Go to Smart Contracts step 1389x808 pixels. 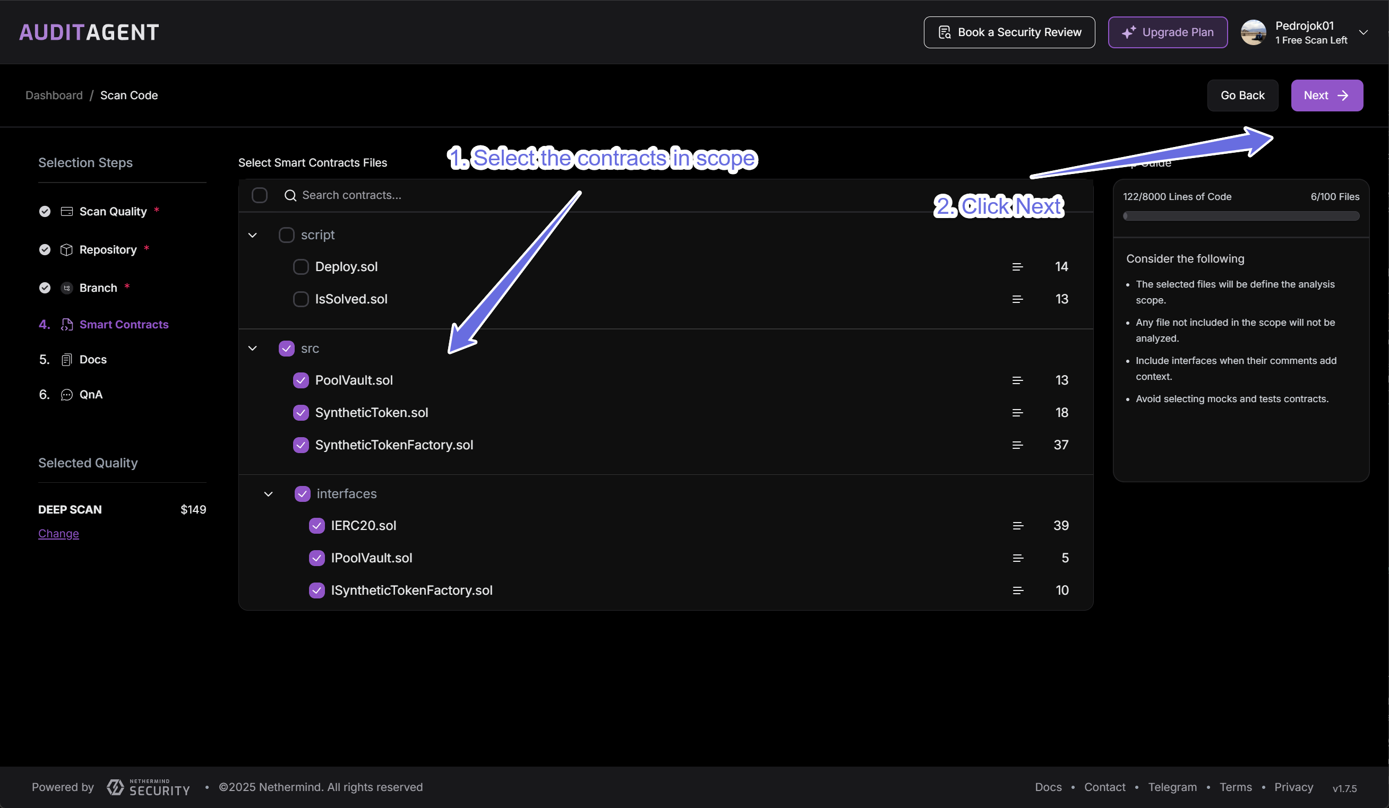[x=124, y=324]
